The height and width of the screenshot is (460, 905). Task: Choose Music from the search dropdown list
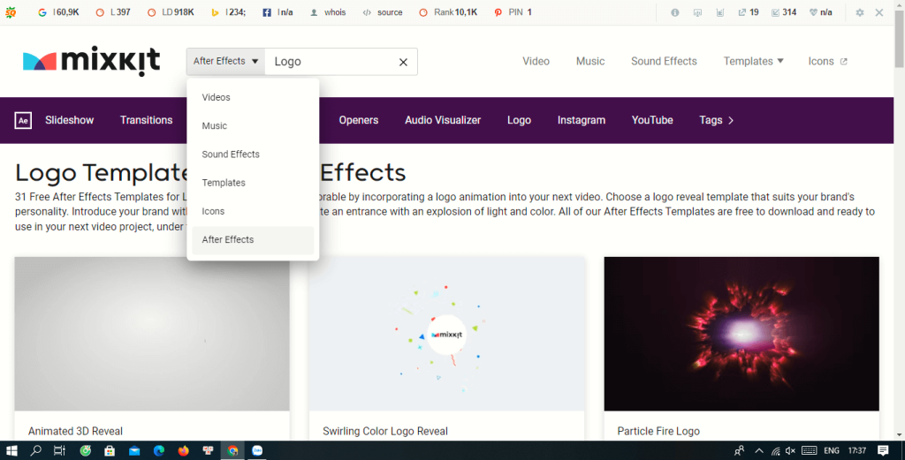[x=253, y=125]
